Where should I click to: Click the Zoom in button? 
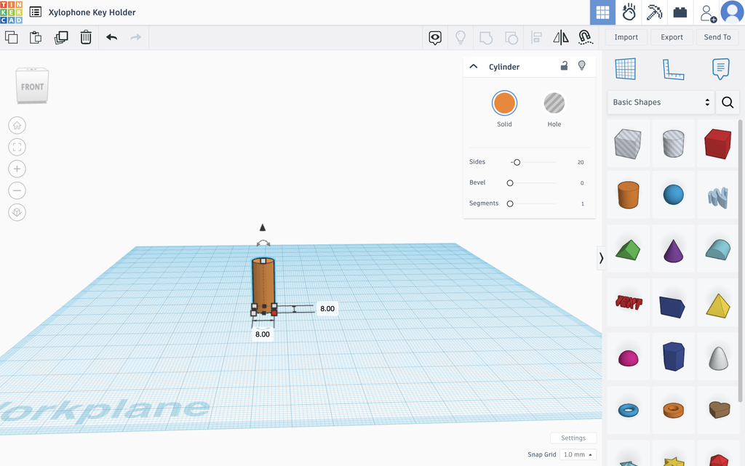[17, 169]
